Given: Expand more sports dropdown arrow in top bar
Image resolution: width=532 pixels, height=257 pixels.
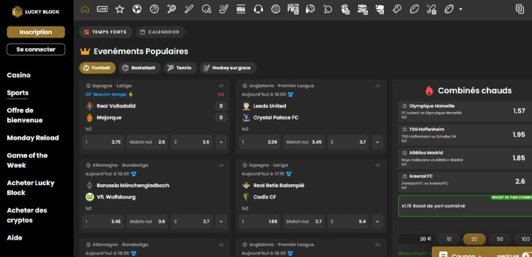Looking at the screenshot, I should click(460, 9).
